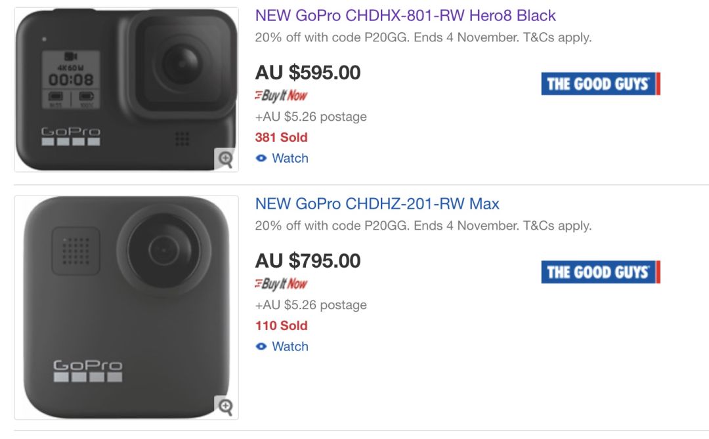Click the magnifier icon on Hero8 image
The image size is (709, 439).
[x=225, y=158]
